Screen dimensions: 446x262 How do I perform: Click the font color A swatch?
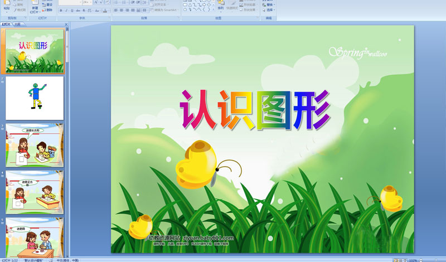tap(105, 10)
